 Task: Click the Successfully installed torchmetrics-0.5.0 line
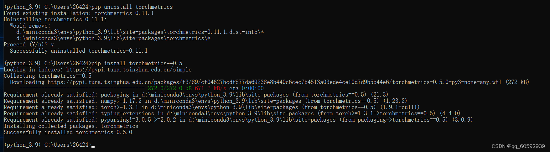pos(68,132)
